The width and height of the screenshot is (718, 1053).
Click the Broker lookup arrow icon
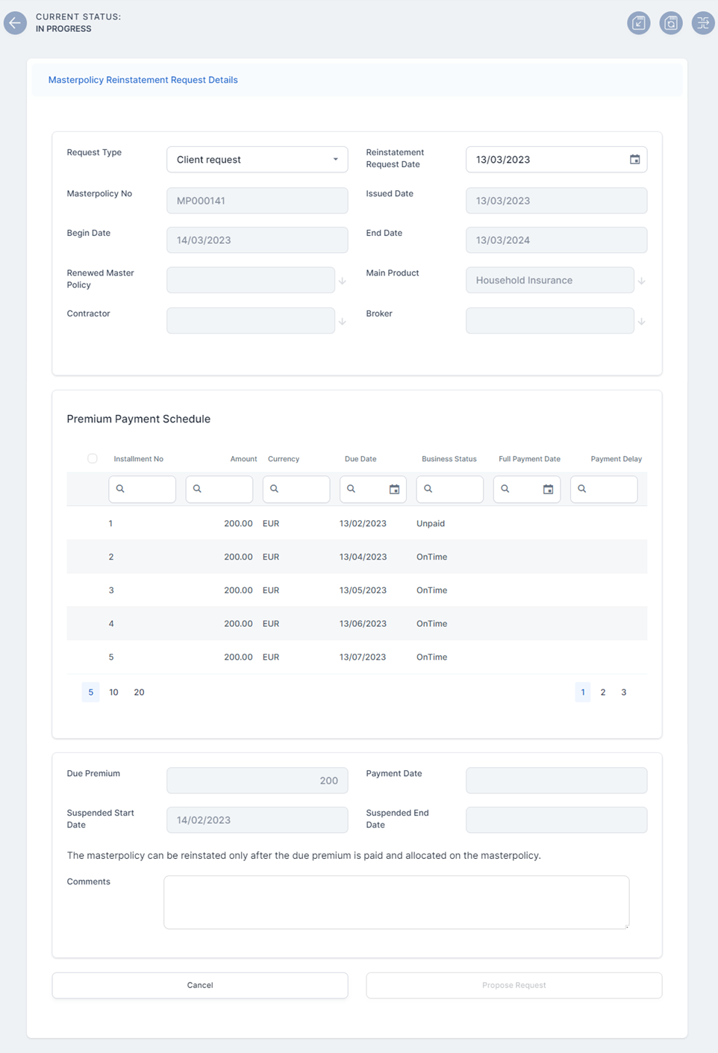click(641, 322)
